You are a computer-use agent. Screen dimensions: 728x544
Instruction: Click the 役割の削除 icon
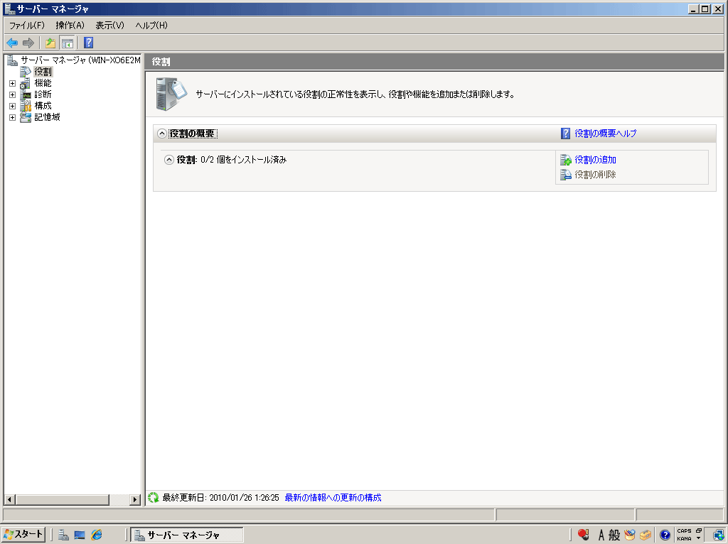point(565,175)
